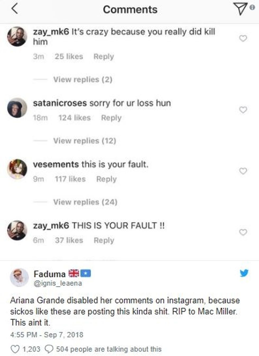
Task: Like the vesements comment heart
Action: point(243,171)
